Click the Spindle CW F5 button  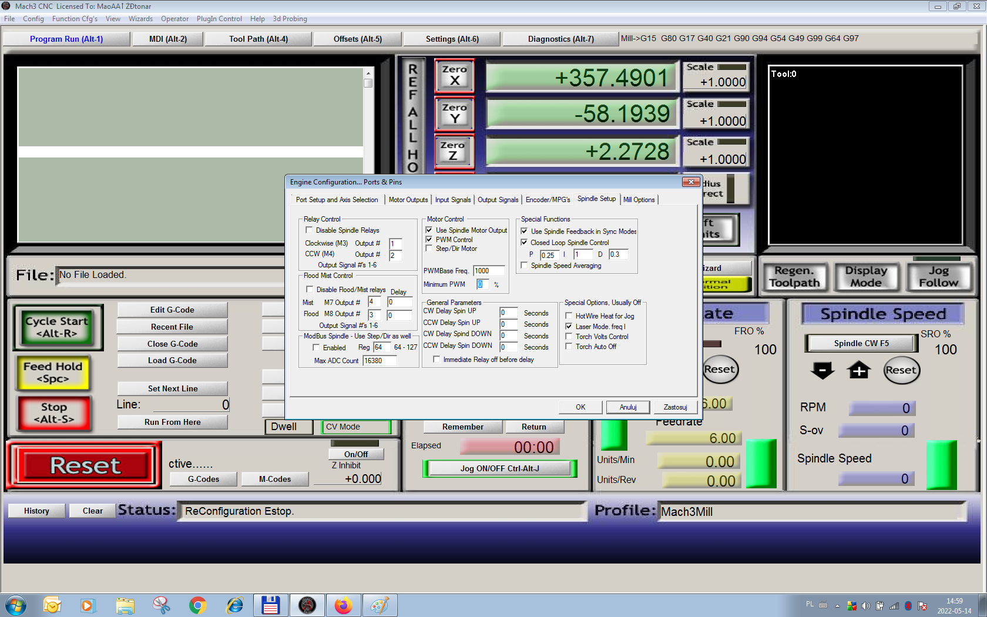click(861, 343)
